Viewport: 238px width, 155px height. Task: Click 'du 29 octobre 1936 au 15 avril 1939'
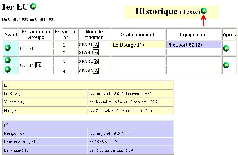[121, 110]
